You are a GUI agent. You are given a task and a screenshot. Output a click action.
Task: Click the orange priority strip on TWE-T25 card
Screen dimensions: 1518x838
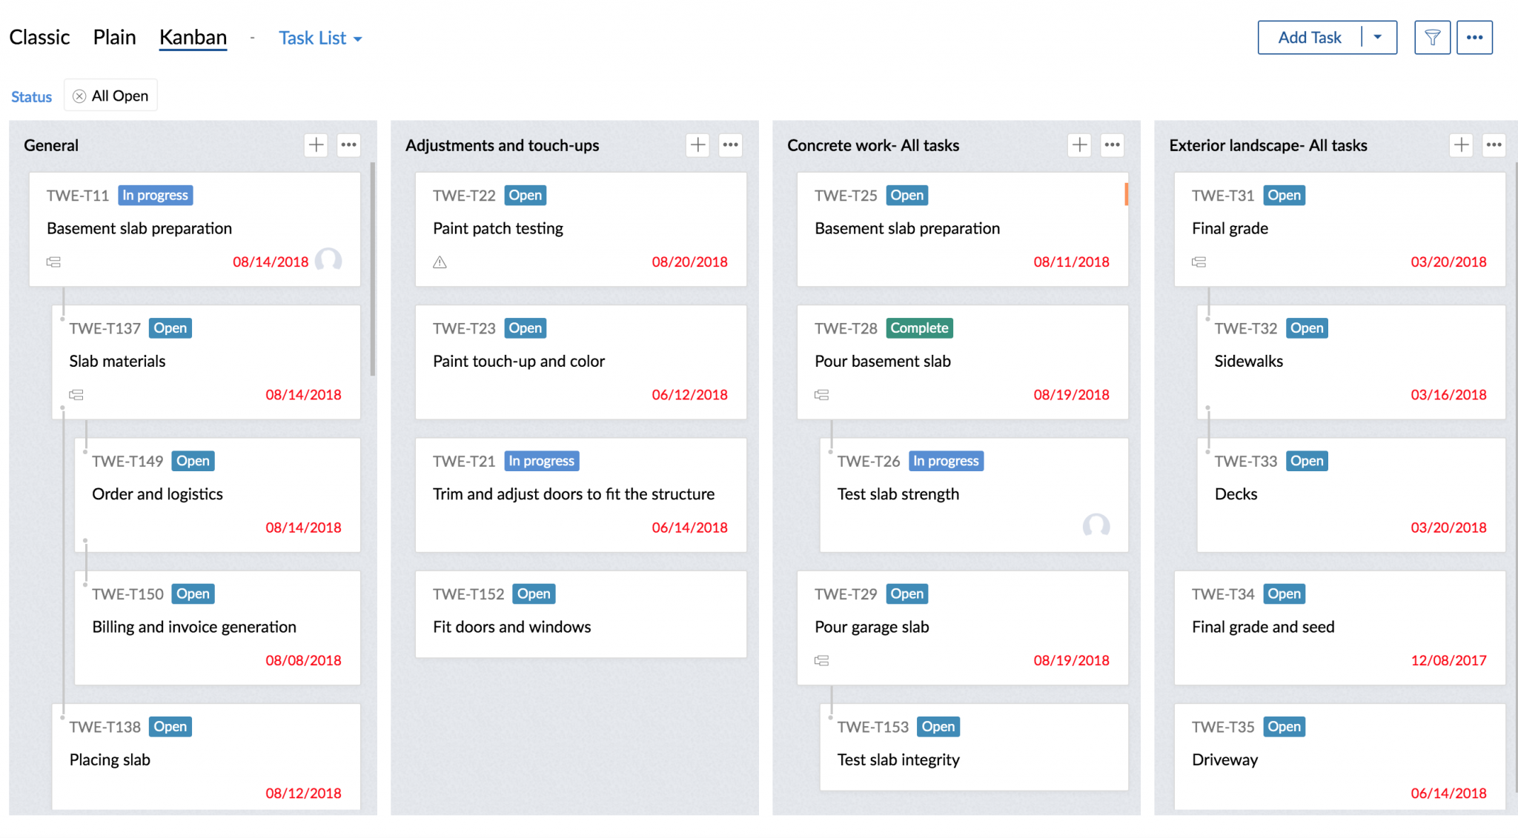tap(1127, 194)
